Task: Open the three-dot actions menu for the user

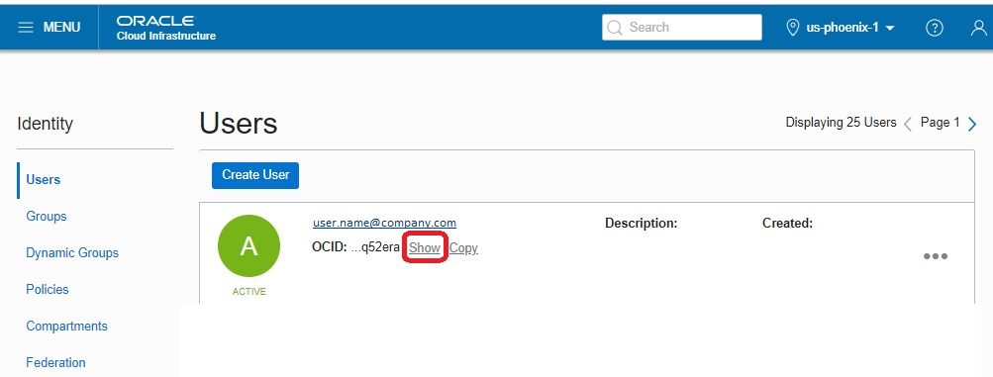Action: [x=936, y=256]
